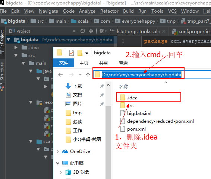
Task: Open the Edit menu
Action: coord(15,11)
